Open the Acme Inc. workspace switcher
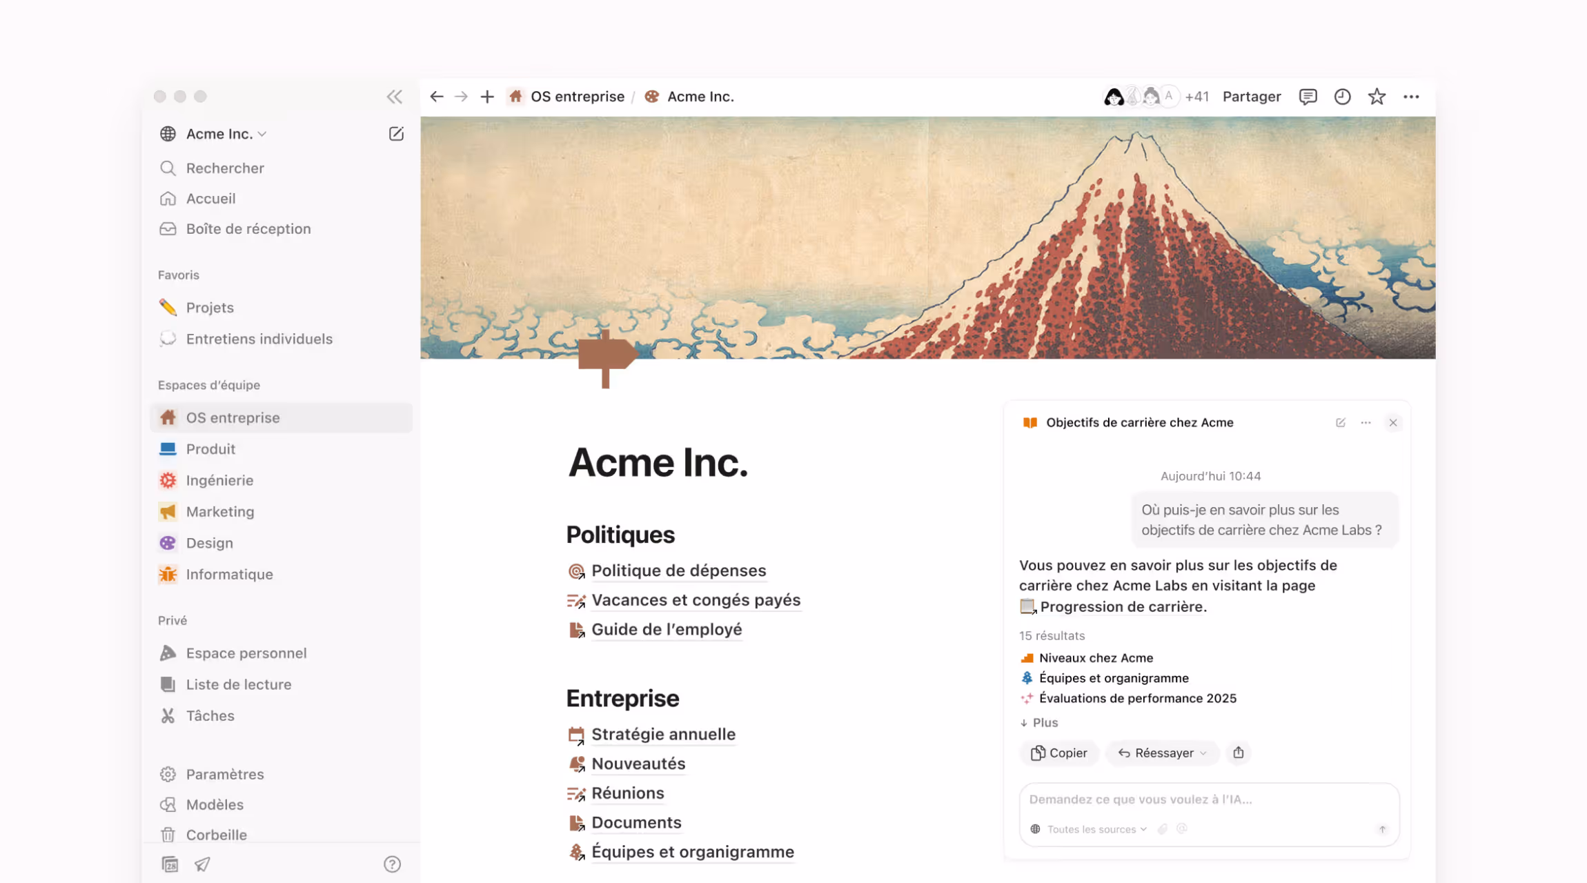 point(213,134)
